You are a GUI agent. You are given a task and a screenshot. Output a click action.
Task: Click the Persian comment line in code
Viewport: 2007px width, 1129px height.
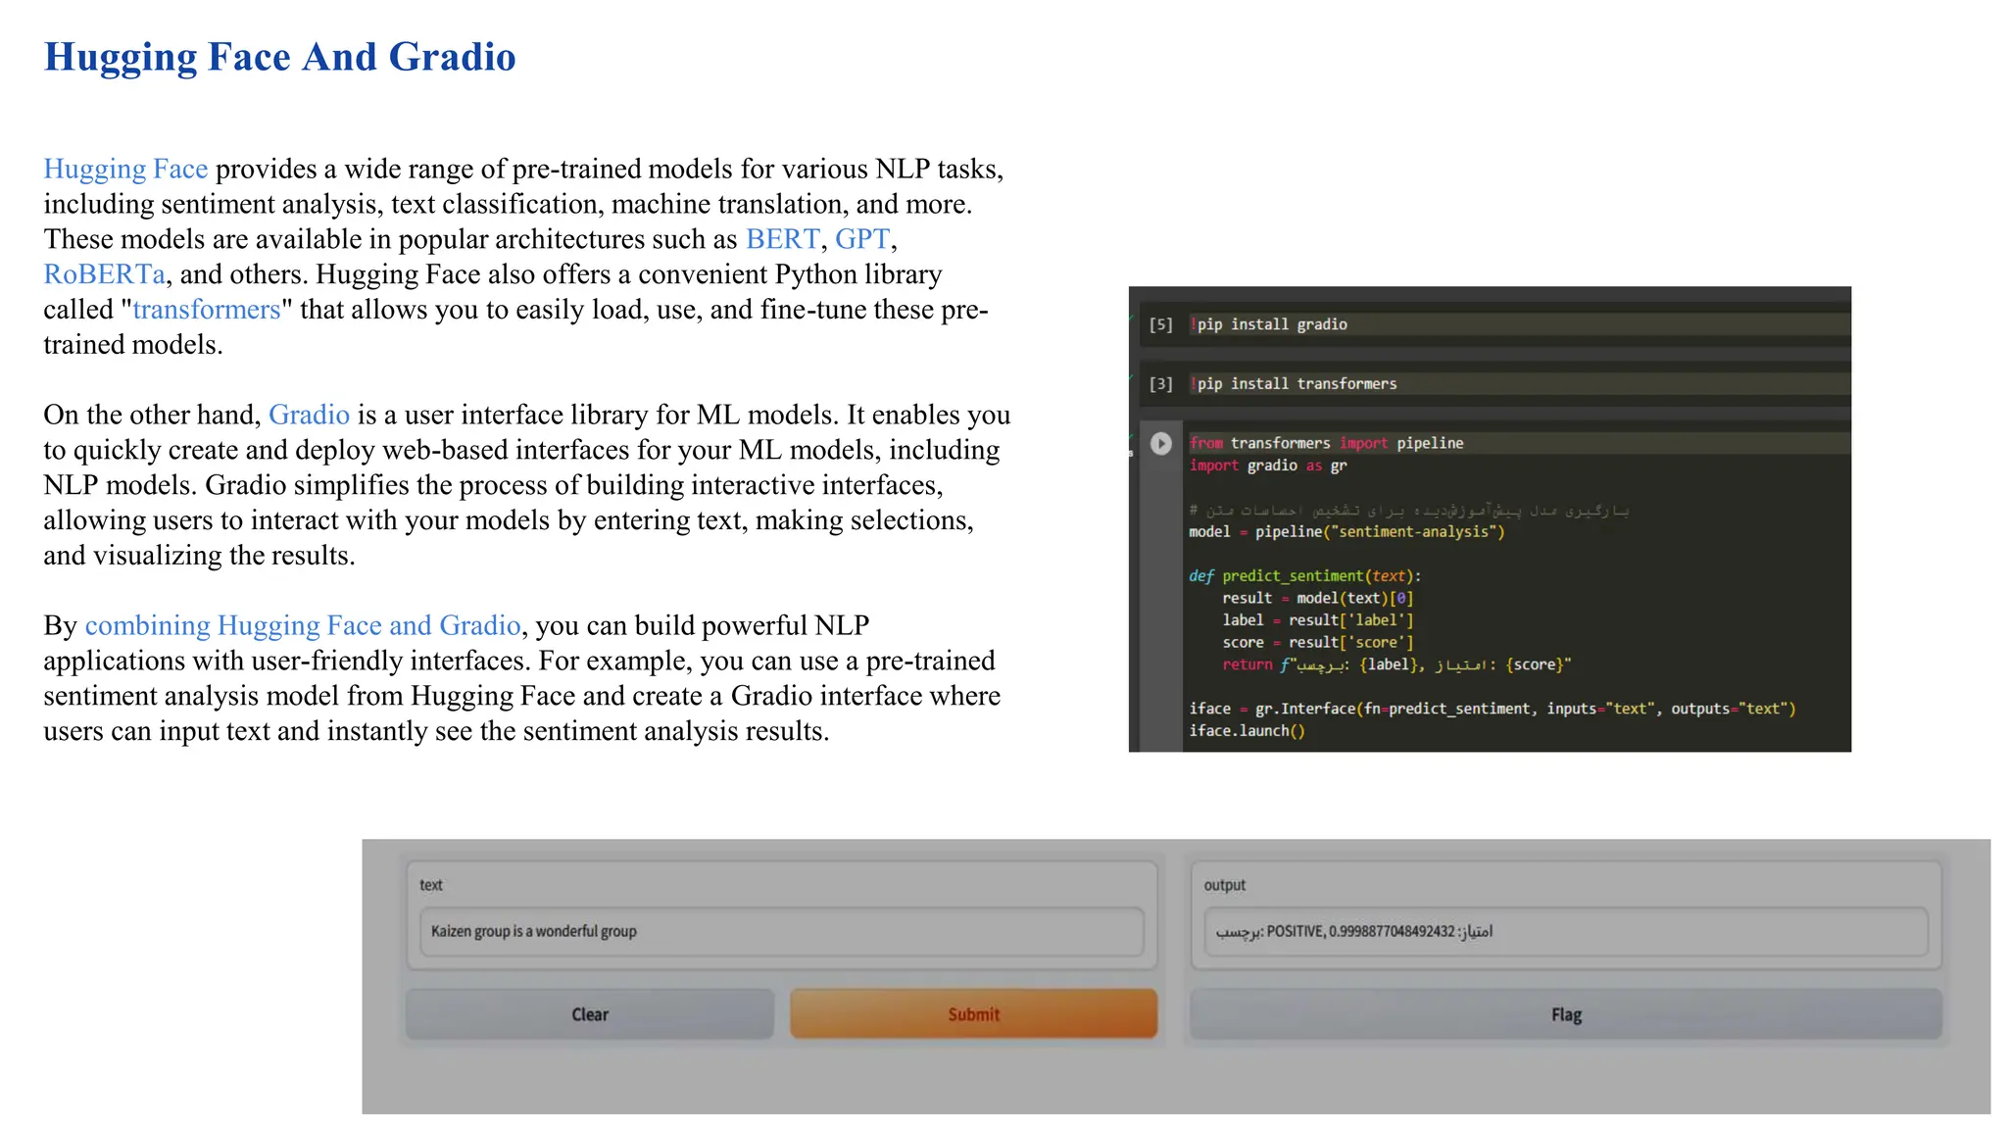[x=1409, y=511]
